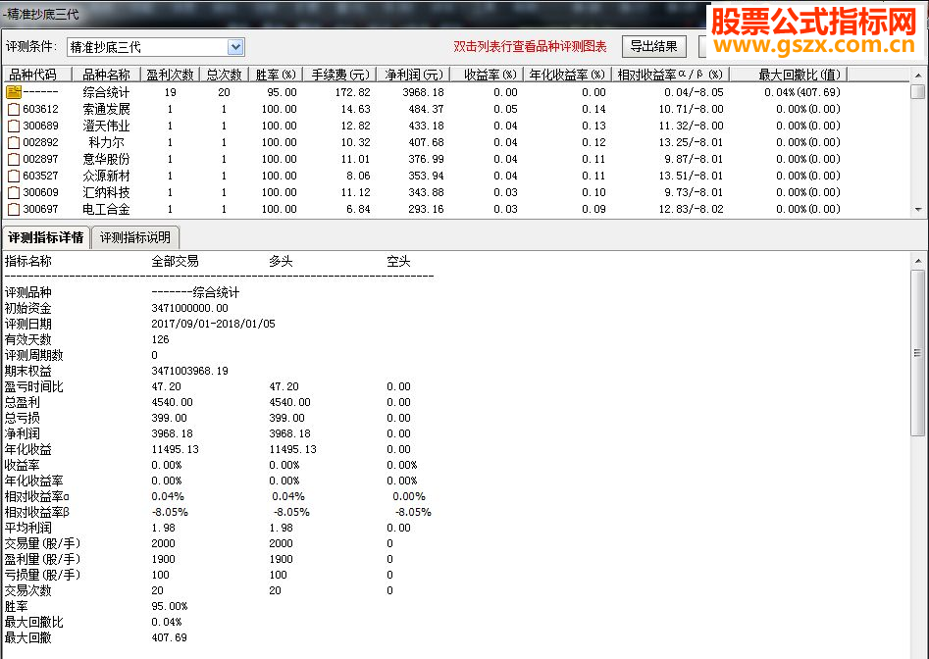The image size is (929, 659).
Task: Click the 导出结果 button
Action: click(653, 47)
